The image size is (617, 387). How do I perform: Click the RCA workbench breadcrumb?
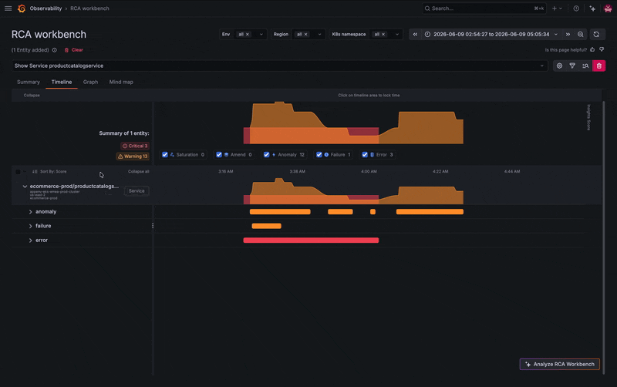click(x=89, y=8)
